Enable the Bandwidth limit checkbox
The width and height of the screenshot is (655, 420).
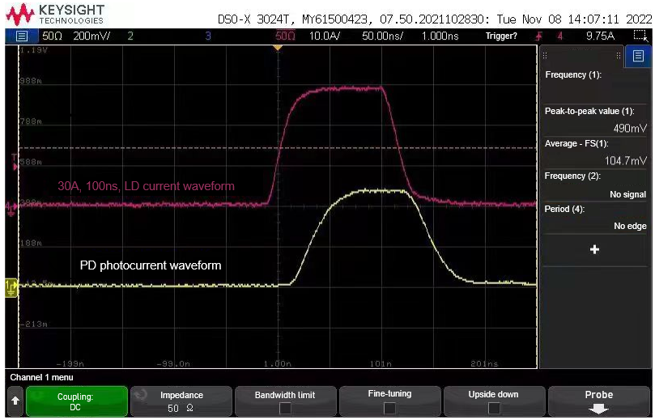point(285,408)
